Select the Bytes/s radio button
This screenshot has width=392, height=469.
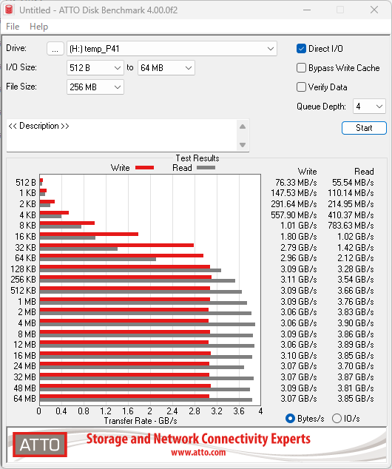tap(290, 418)
